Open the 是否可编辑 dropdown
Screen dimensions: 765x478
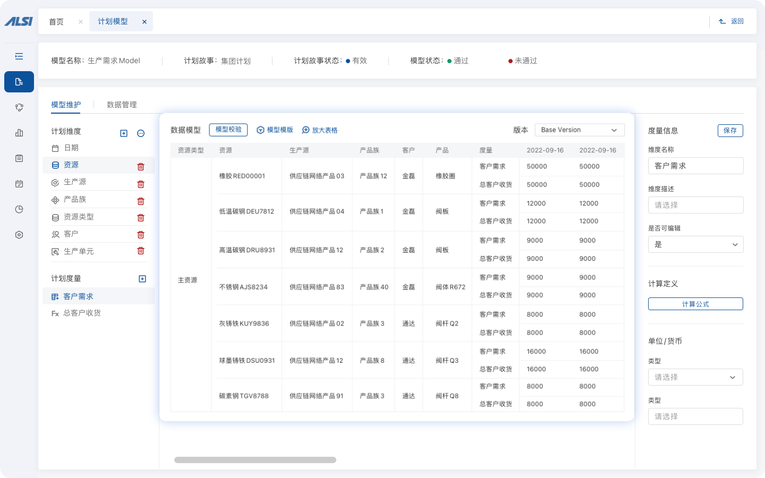[x=695, y=244]
